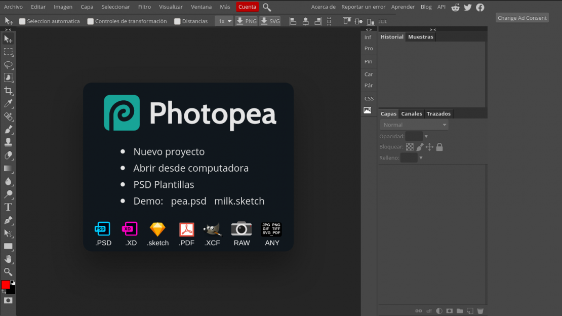Open the Filtro menu
562x316 pixels.
(144, 7)
